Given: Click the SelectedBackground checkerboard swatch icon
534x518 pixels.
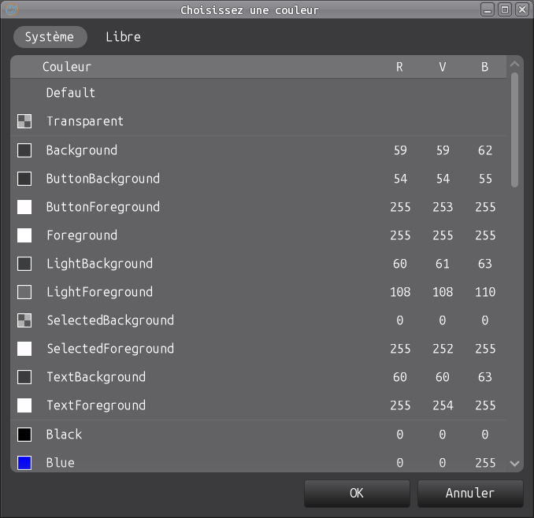Looking at the screenshot, I should click(24, 320).
